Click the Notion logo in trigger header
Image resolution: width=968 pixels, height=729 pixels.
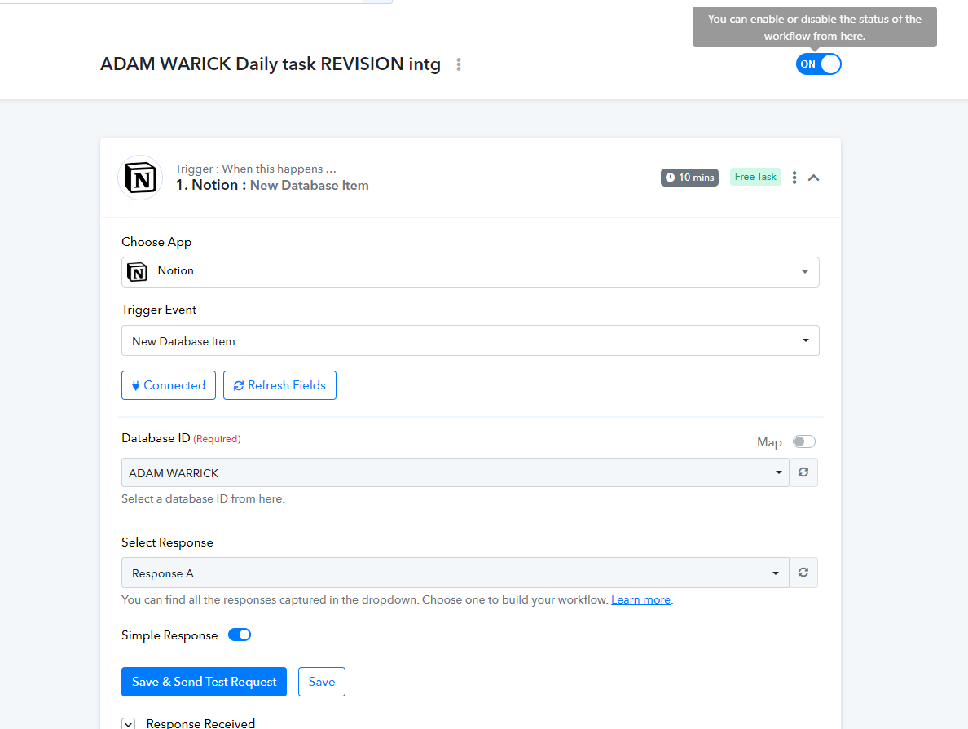point(140,178)
